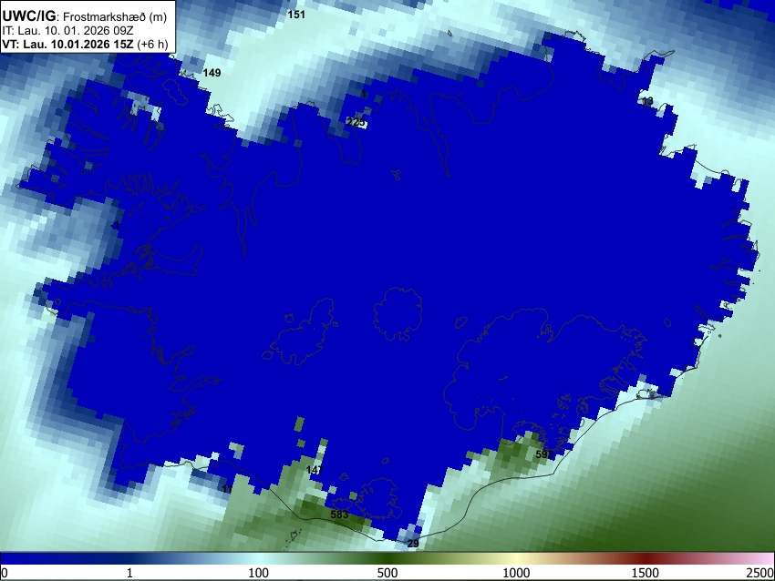Screen dimensions: 775x581
Task: Click the map value label '225'
Action: pos(356,122)
